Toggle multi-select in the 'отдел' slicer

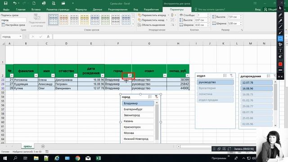point(225,76)
